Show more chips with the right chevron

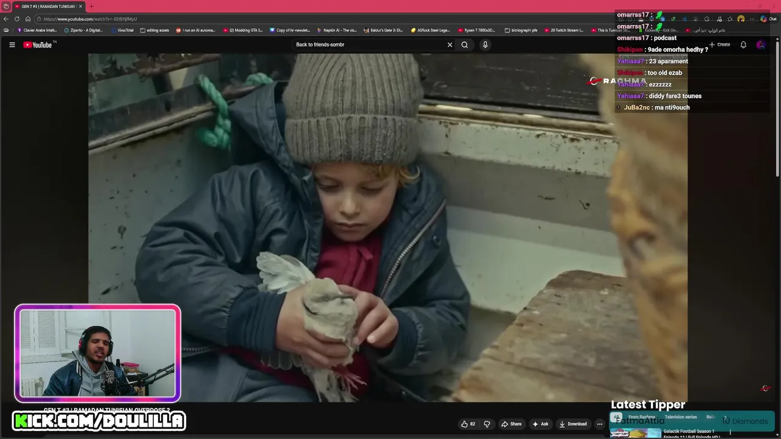725,418
